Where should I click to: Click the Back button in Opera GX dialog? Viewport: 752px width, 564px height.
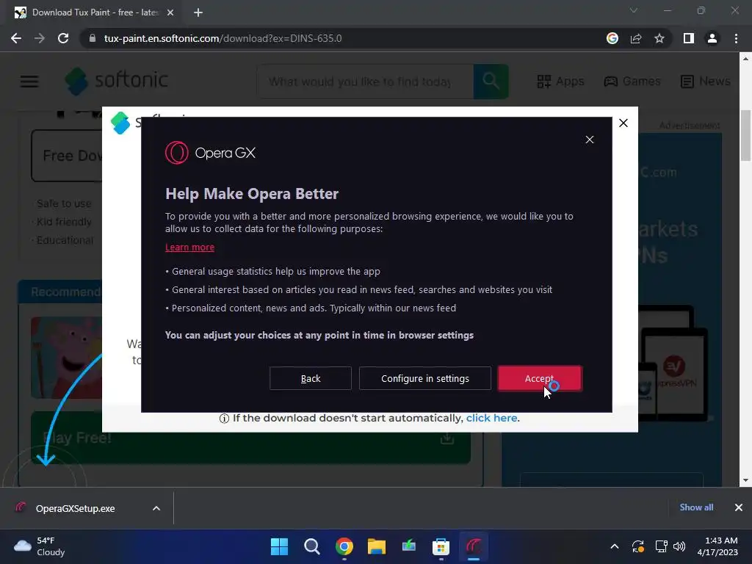(311, 378)
